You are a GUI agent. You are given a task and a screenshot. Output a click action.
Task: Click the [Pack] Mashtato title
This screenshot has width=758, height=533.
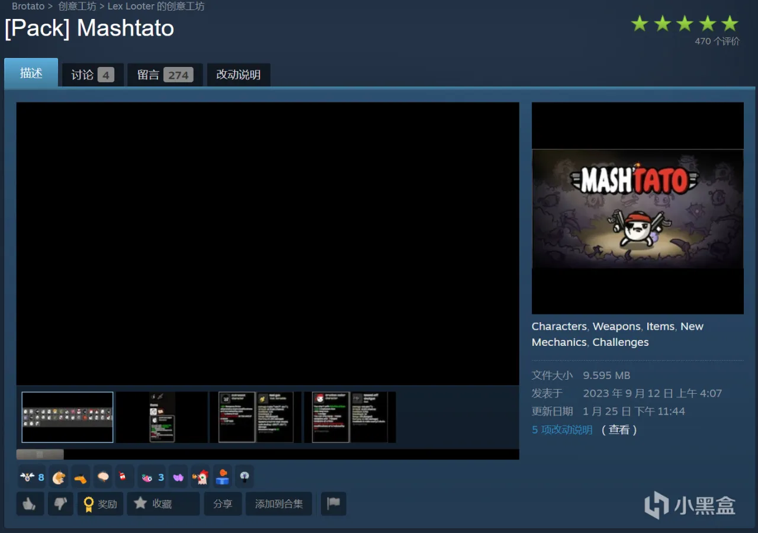(x=89, y=28)
